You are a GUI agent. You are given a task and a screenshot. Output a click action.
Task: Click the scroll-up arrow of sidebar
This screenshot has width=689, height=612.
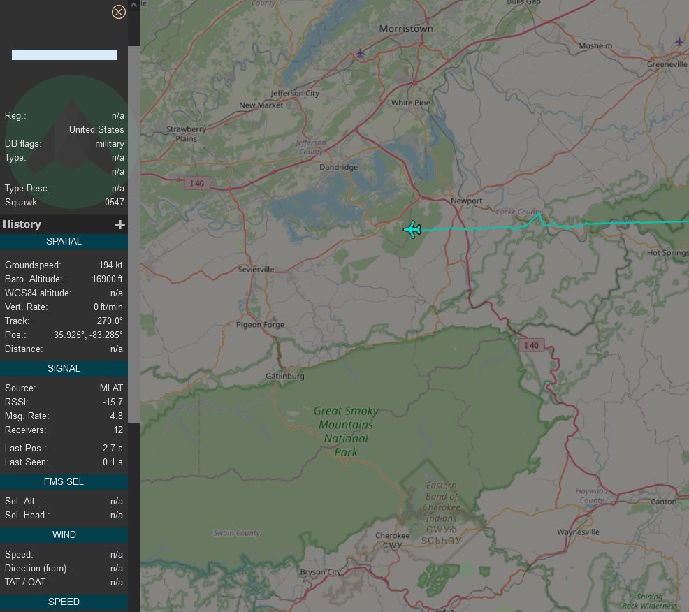(133, 5)
